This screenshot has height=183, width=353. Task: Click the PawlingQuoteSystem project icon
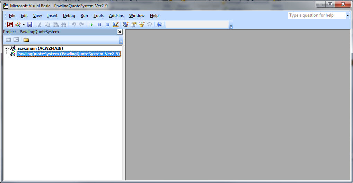(x=13, y=54)
